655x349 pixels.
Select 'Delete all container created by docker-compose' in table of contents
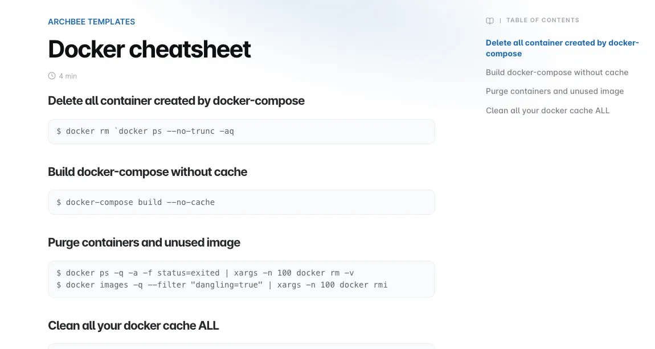(x=562, y=48)
